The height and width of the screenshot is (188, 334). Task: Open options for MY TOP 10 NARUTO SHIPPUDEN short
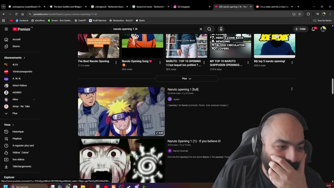point(248,62)
